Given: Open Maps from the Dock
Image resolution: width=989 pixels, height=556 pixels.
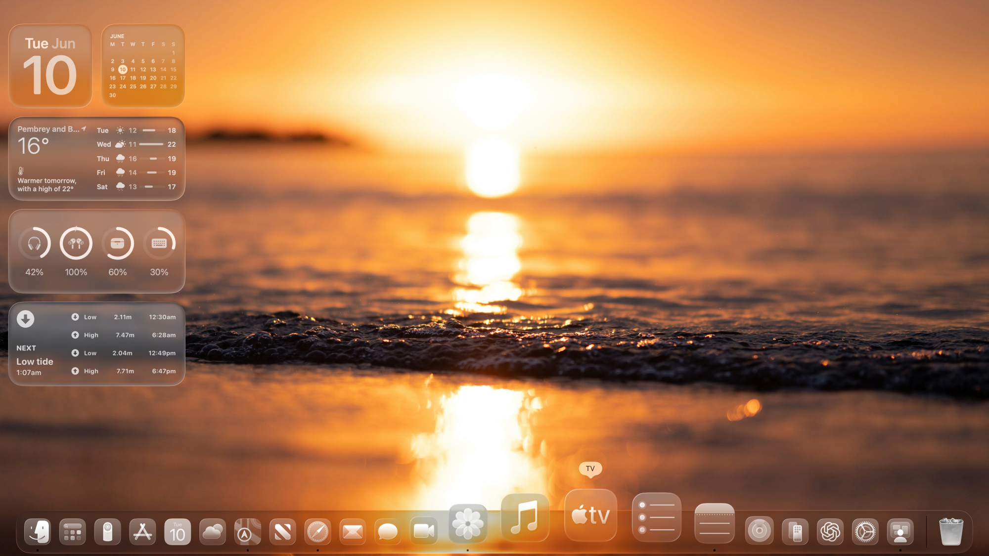Looking at the screenshot, I should [x=247, y=532].
